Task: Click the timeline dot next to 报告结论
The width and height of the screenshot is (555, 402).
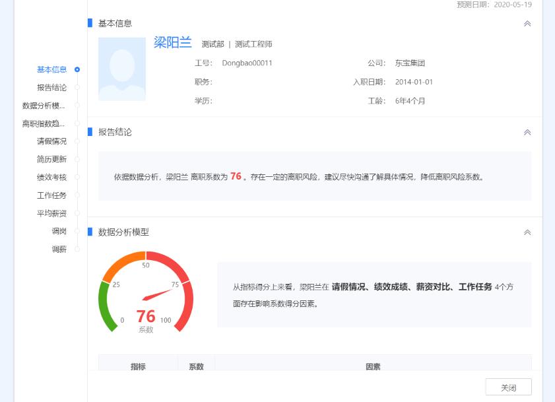Action: pyautogui.click(x=78, y=87)
